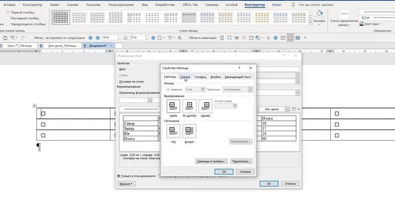Viewport: 395px width, 222px height.
Task: Click the left align table icon 'слева'
Action: 173,106
